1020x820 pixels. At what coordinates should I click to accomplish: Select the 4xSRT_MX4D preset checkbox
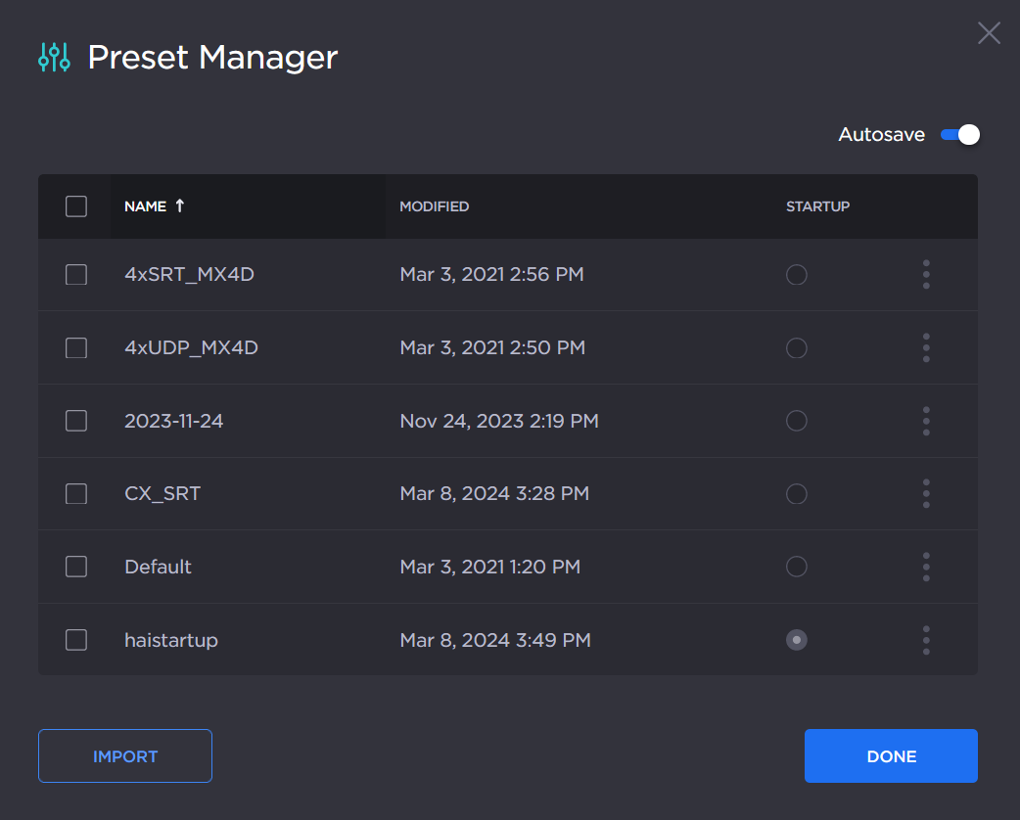(76, 275)
